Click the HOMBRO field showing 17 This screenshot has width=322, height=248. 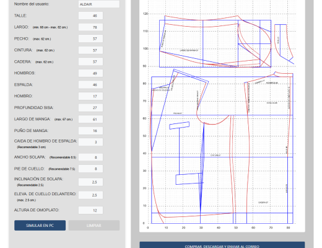pyautogui.click(x=90, y=96)
